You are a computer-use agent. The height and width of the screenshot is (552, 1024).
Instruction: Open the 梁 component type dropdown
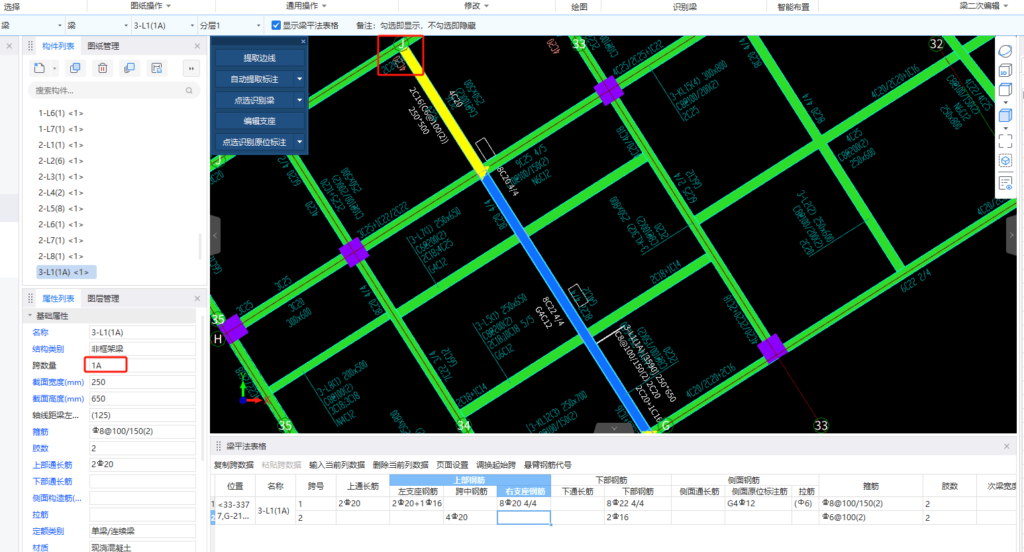[x=126, y=26]
